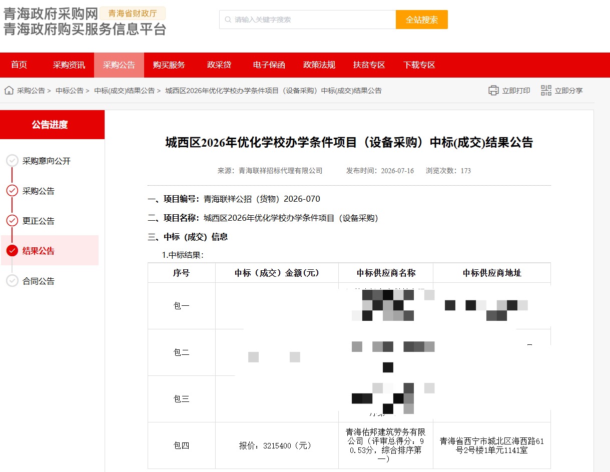Select the 采购公告 navigation tab
Viewport: 610px width, 472px height.
point(119,65)
